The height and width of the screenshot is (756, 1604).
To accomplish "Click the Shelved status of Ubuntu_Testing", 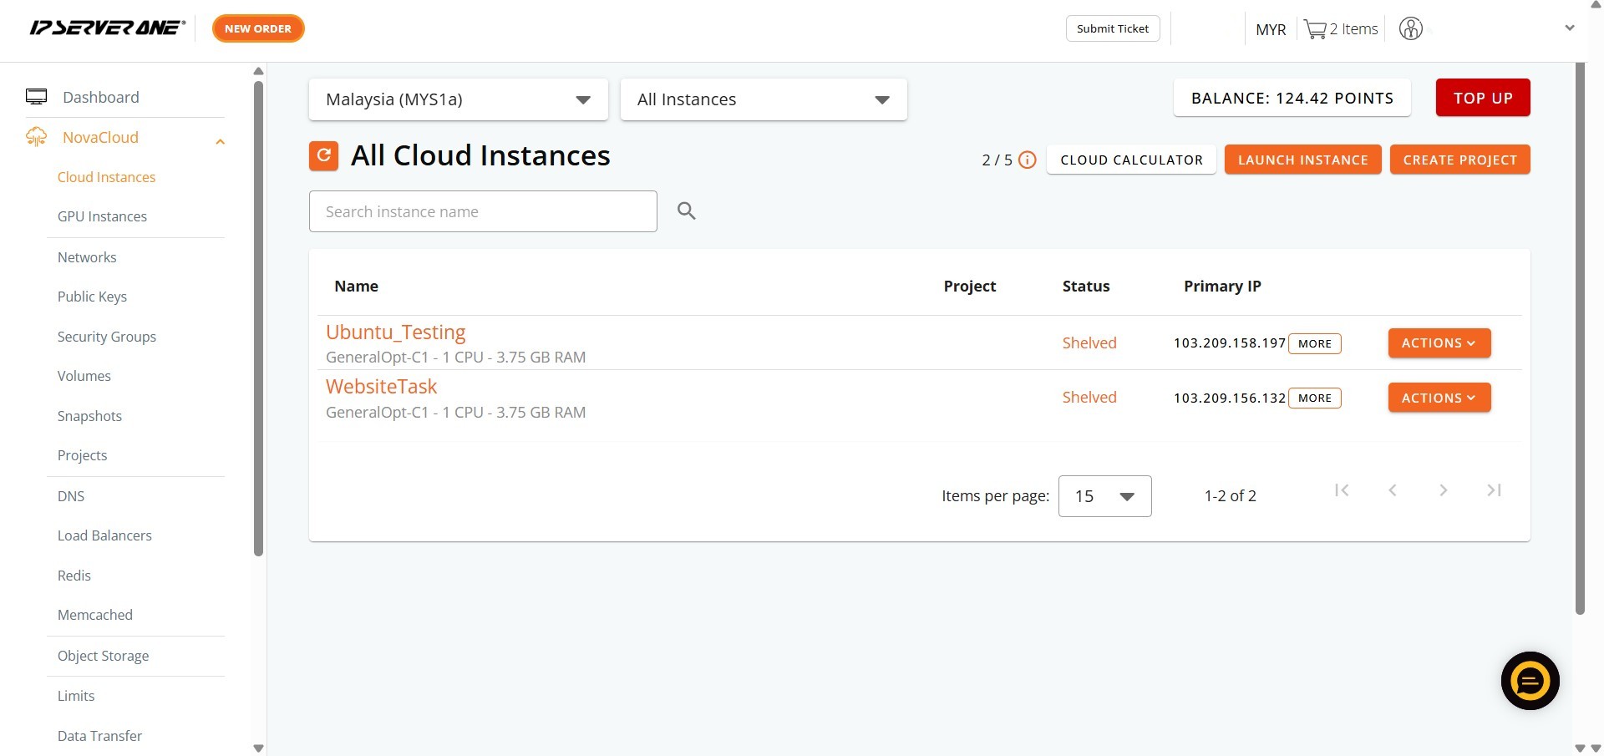I will 1089,343.
